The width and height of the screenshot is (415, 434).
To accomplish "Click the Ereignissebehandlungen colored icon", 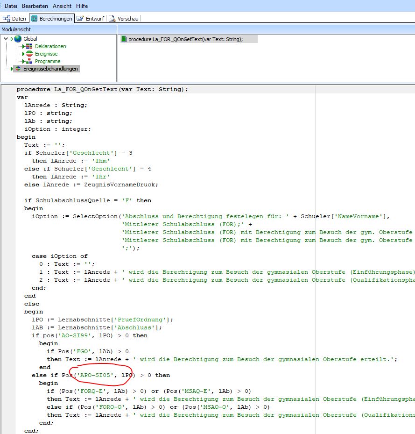I will point(18,68).
